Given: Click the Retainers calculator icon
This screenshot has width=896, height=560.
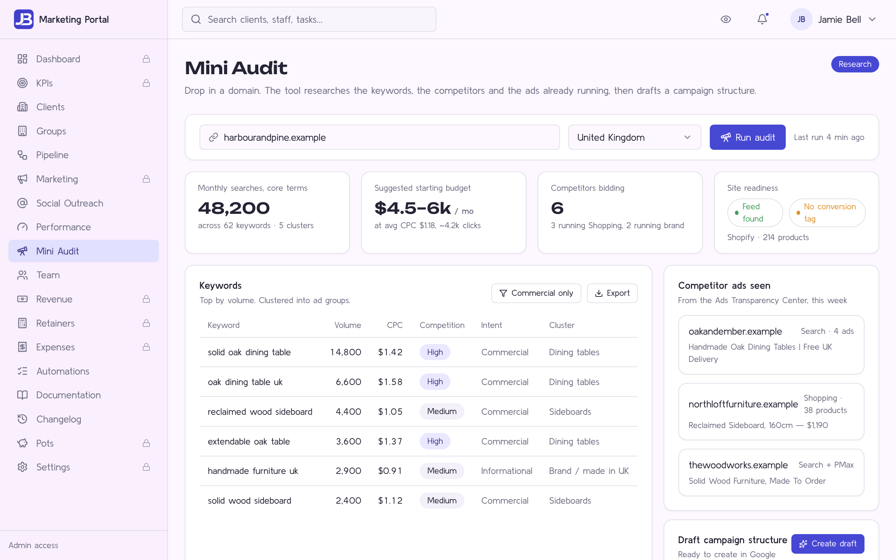Looking at the screenshot, I should [23, 323].
